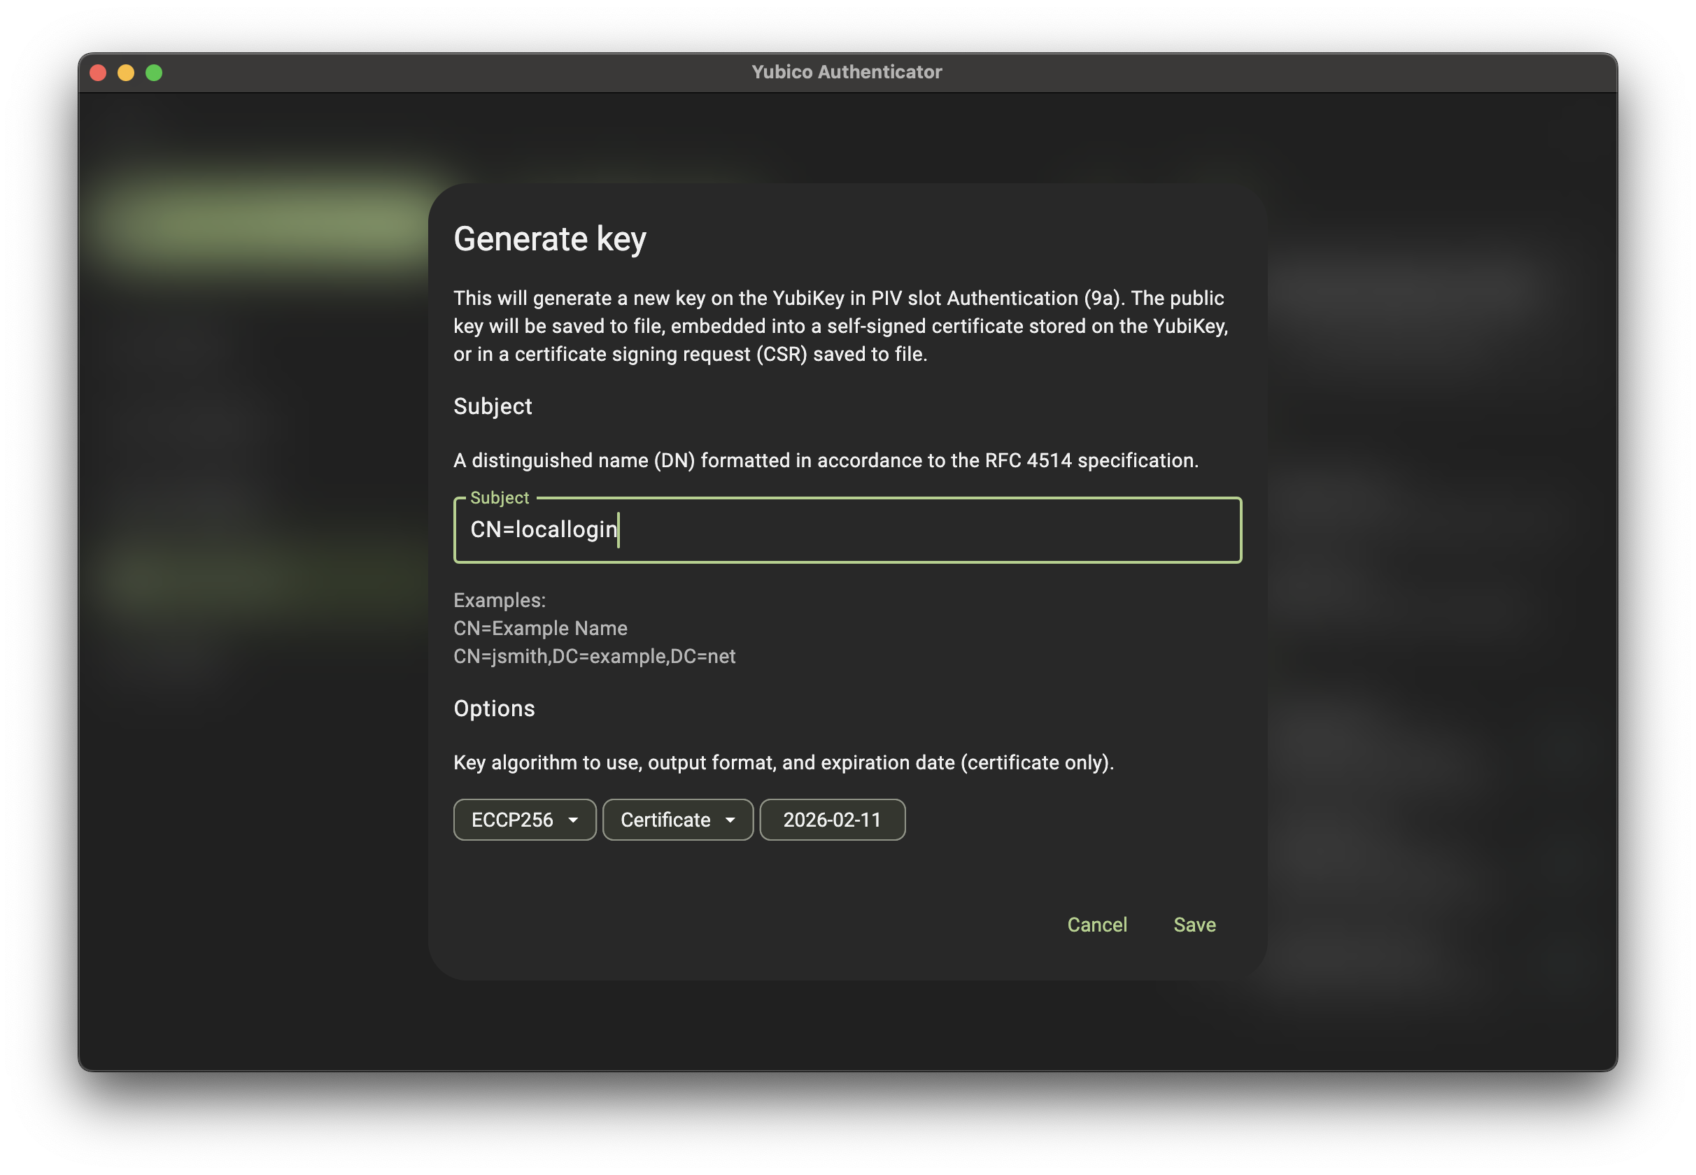Open the ECCP256 key algorithm dropdown
The image size is (1696, 1175).
[x=524, y=820]
